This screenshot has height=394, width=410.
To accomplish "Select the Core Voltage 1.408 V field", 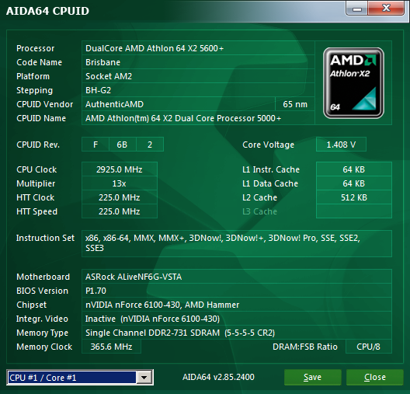I will pyautogui.click(x=341, y=145).
